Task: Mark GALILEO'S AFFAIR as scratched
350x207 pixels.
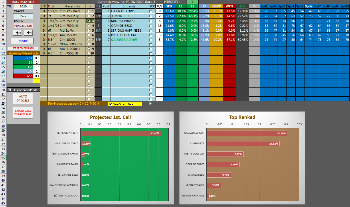Action: (x=151, y=40)
